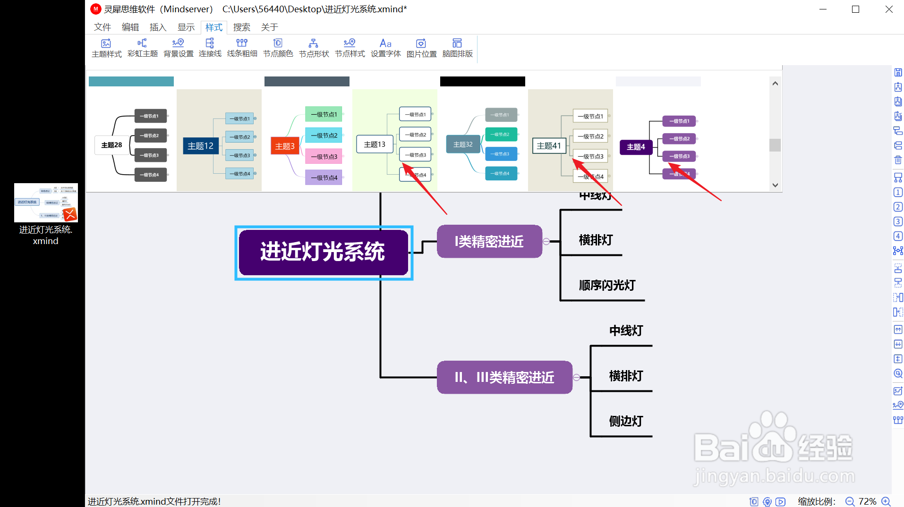The height and width of the screenshot is (507, 904).
Task: Apply the 主题13 theme style
Action: point(395,140)
